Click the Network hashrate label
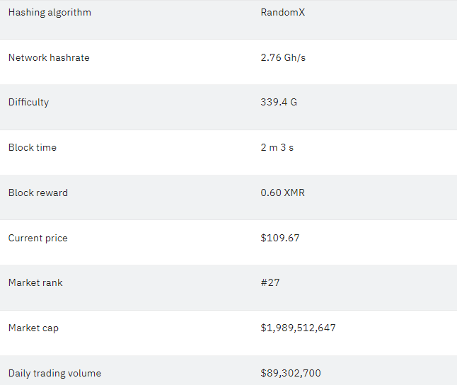Image resolution: width=457 pixels, height=385 pixels. pyautogui.click(x=49, y=57)
